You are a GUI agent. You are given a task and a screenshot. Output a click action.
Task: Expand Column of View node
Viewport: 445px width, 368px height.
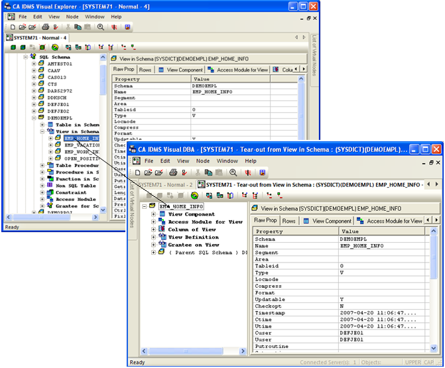(x=153, y=229)
